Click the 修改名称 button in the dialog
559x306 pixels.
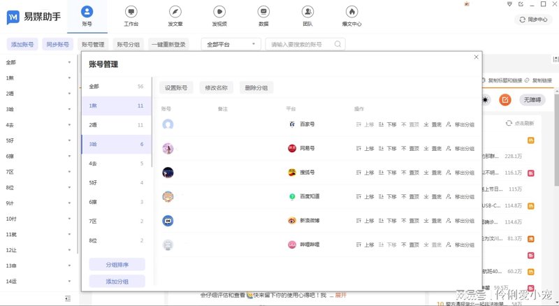[x=217, y=88]
